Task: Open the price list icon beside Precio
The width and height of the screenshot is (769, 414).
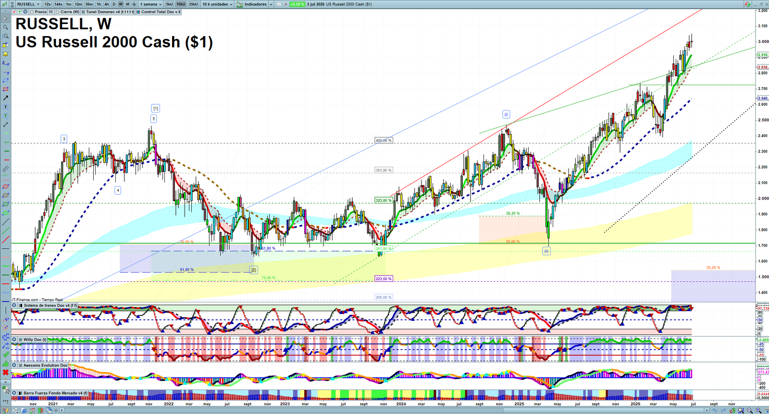Action: [x=51, y=12]
